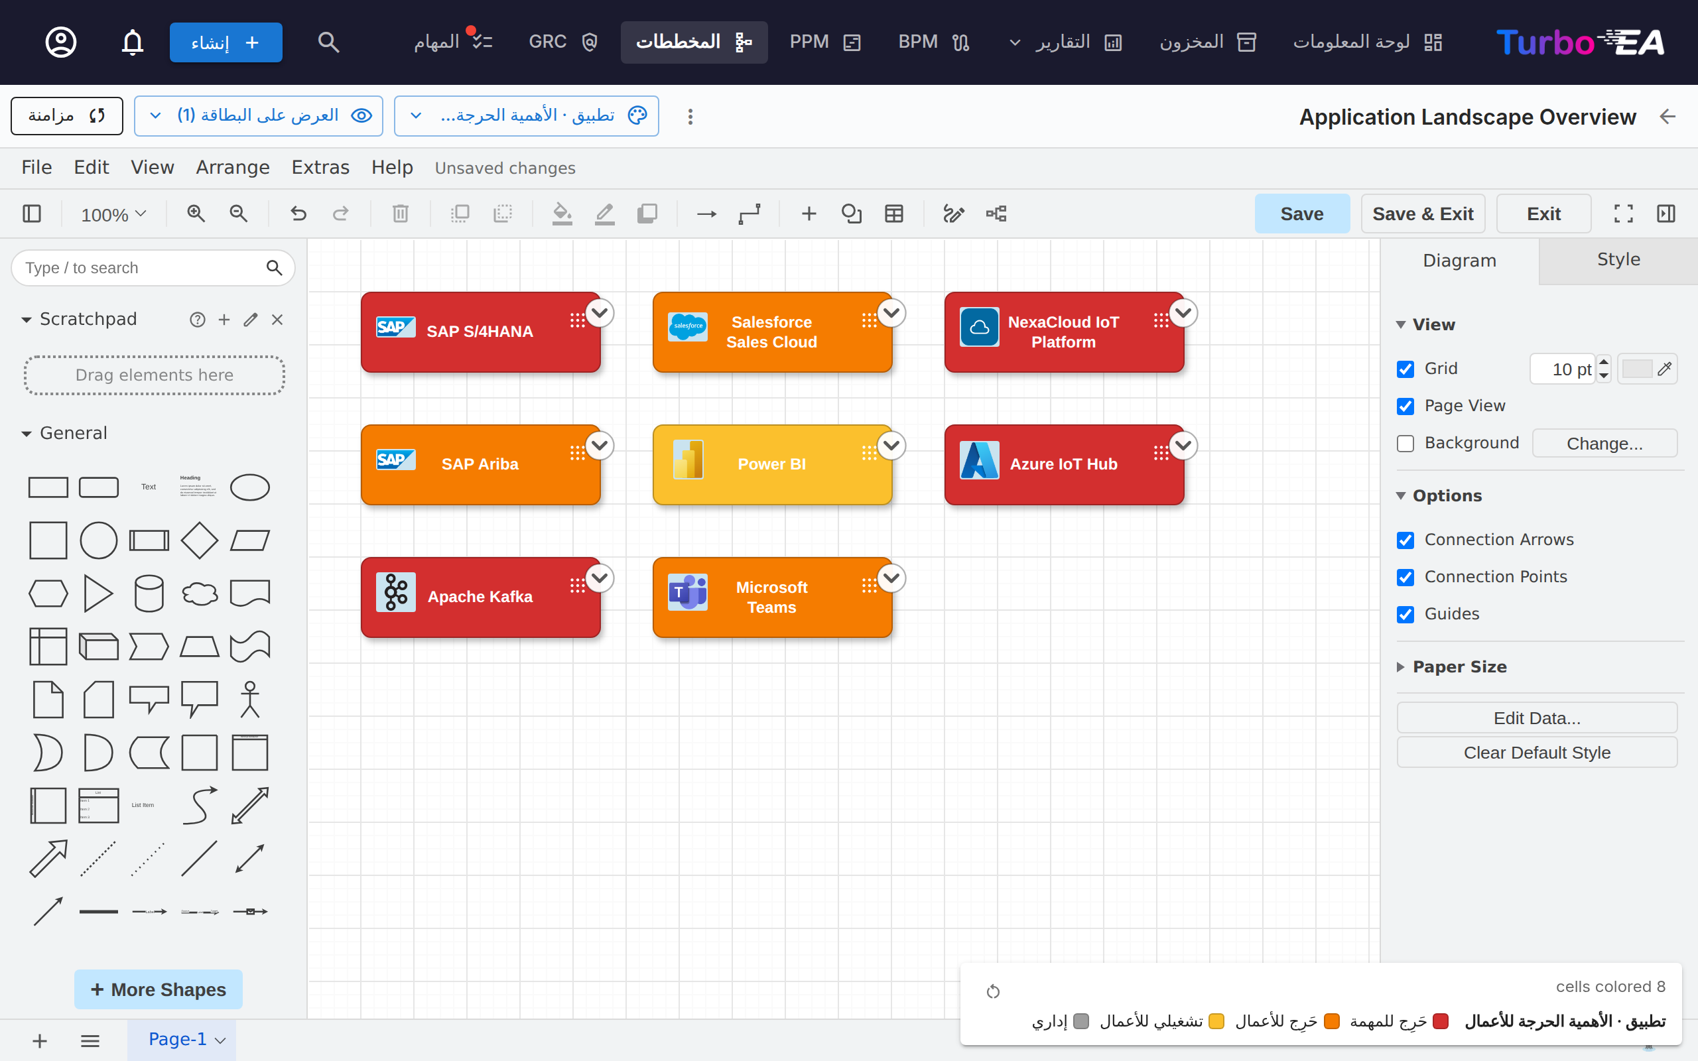The height and width of the screenshot is (1061, 1698).
Task: Open the three-dot more options menu
Action: (x=690, y=117)
